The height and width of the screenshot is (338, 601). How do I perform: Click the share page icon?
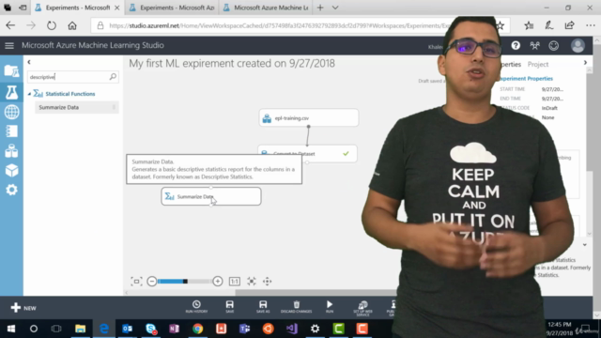click(x=570, y=25)
